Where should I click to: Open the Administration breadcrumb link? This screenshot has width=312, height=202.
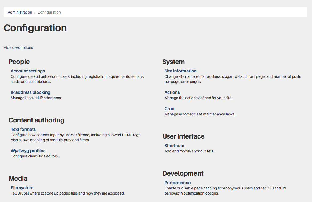pos(20,12)
